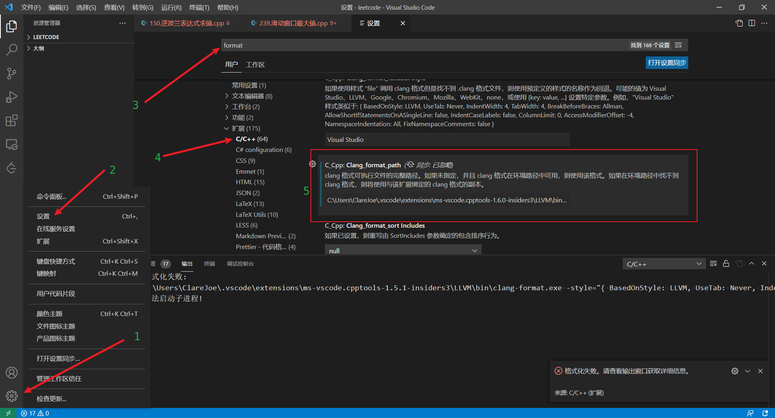Open the explorer panel more actions ellipsis
This screenshot has height=418, width=775.
click(x=122, y=23)
